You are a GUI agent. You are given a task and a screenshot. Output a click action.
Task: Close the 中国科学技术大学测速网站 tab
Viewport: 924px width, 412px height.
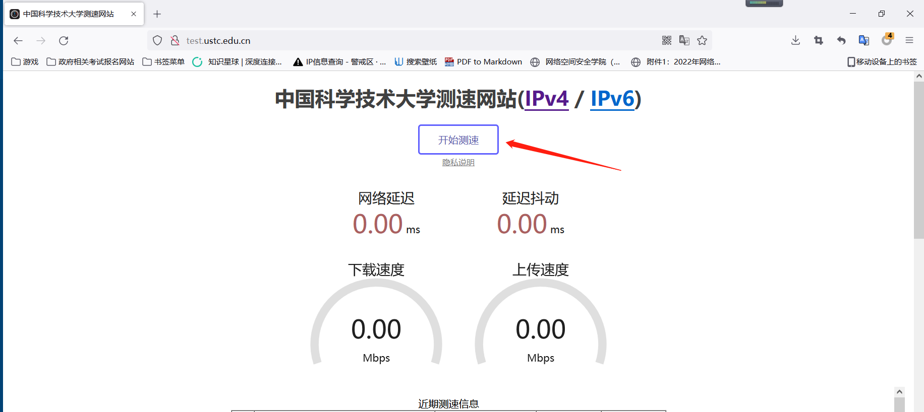point(134,14)
